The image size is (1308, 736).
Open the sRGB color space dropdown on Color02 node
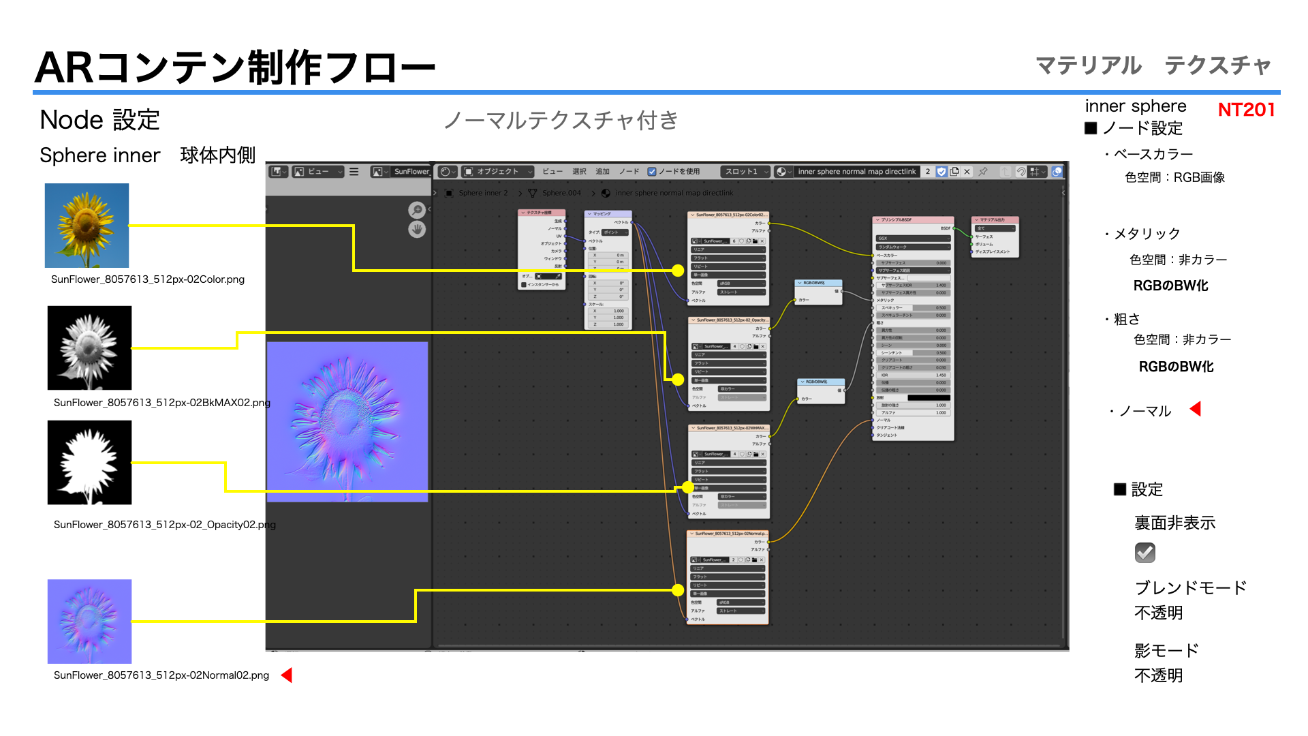pos(742,283)
